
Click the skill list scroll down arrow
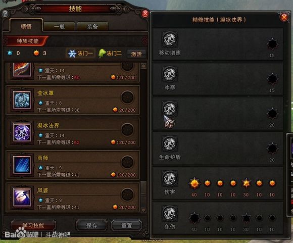[x=143, y=210]
